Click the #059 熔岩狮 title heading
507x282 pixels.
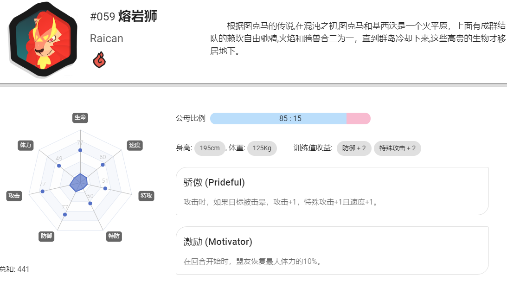coord(123,16)
